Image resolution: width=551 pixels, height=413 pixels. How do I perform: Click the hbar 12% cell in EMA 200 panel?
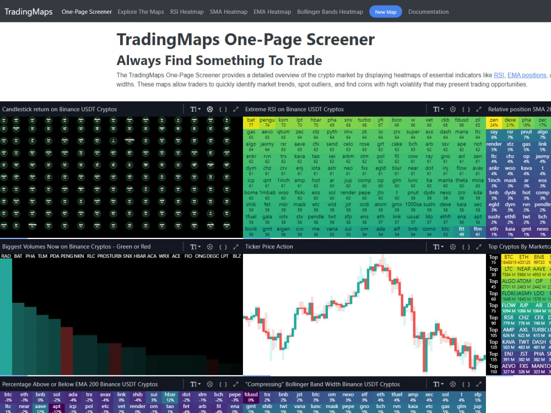pos(170,397)
